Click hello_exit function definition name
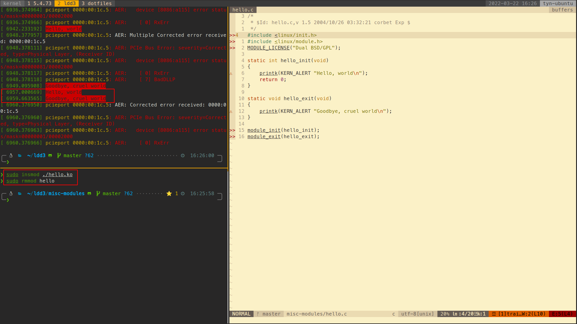The height and width of the screenshot is (324, 577). [x=299, y=98]
